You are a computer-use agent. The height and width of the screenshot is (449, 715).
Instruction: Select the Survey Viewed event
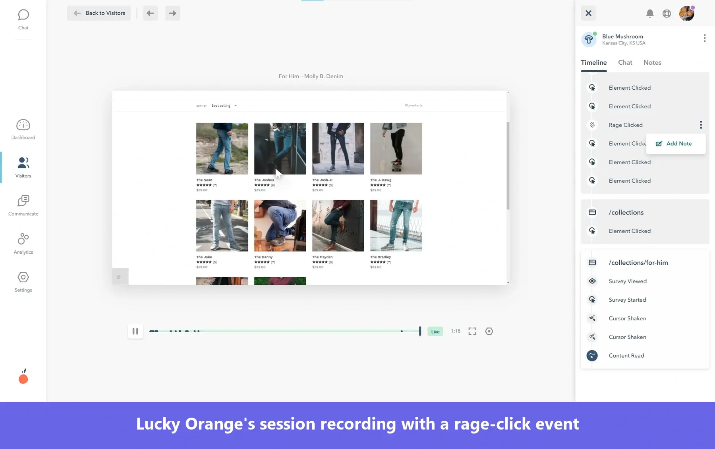tap(628, 281)
